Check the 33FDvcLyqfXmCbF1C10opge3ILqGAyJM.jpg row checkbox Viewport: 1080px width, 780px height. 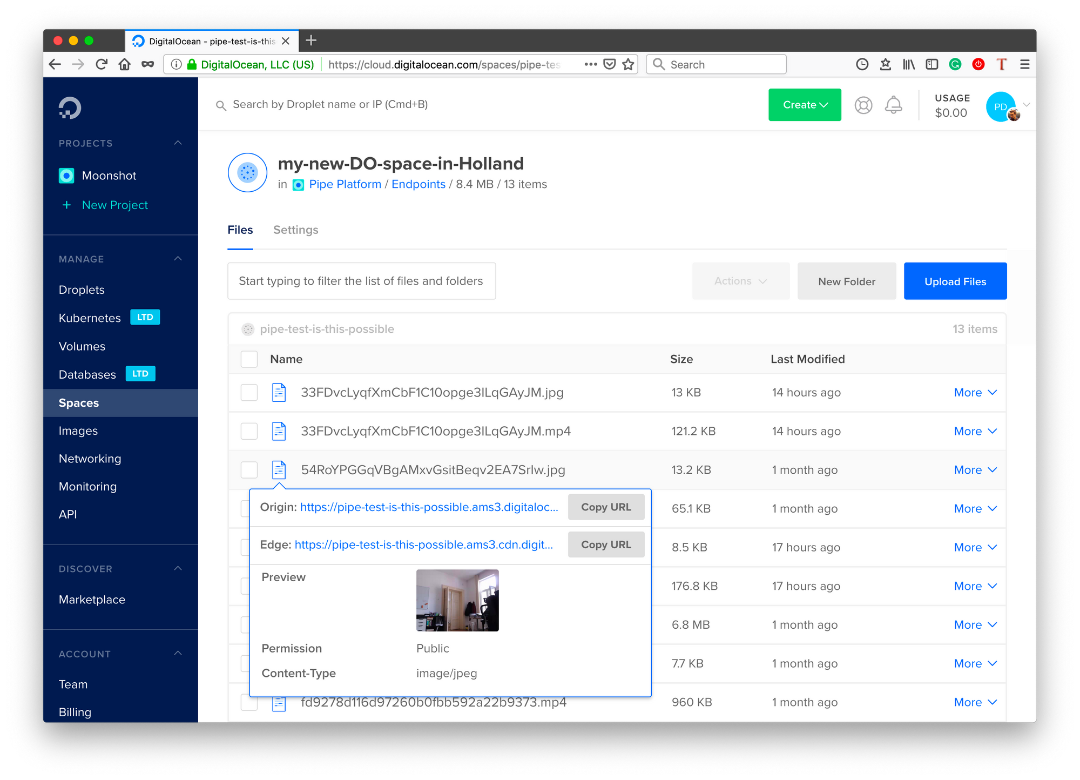pos(249,393)
